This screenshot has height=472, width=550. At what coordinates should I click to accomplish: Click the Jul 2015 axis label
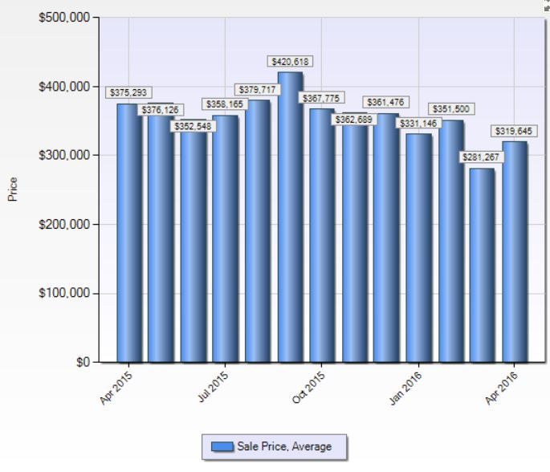click(x=213, y=386)
